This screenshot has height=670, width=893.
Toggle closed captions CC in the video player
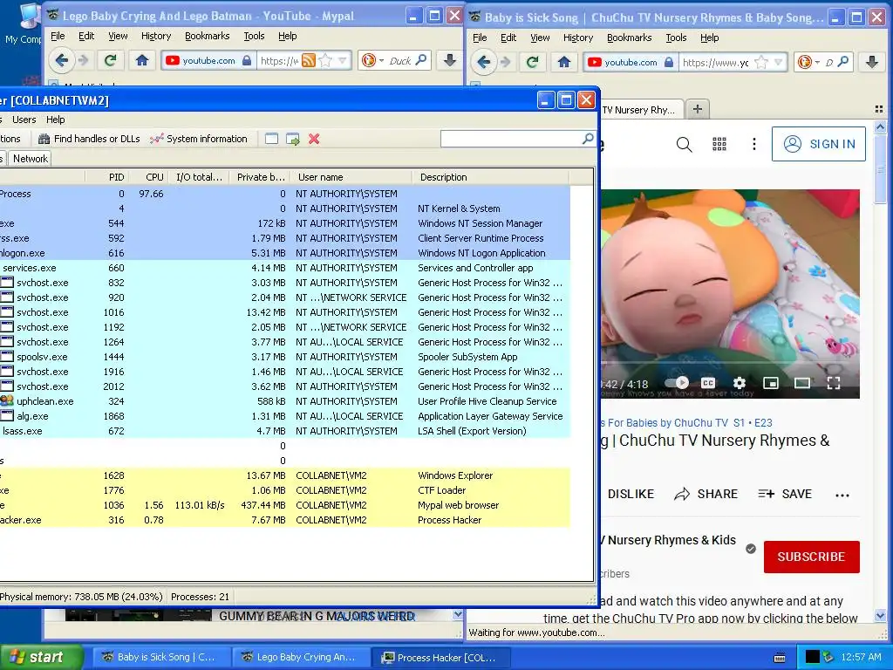[x=708, y=383]
